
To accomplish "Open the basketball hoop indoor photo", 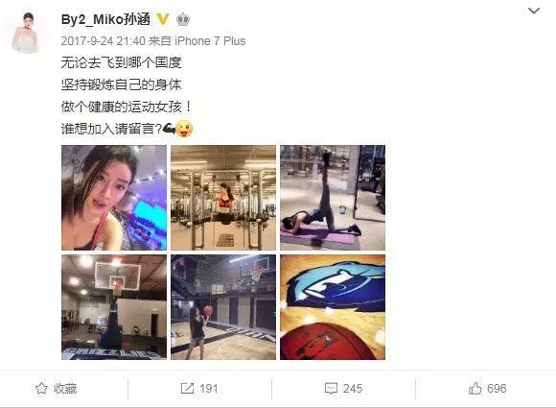I will coord(114,307).
